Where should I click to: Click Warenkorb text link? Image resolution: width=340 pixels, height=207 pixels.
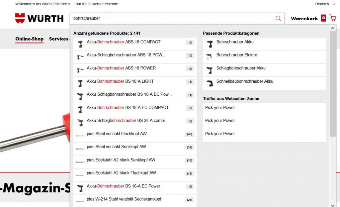click(x=304, y=19)
